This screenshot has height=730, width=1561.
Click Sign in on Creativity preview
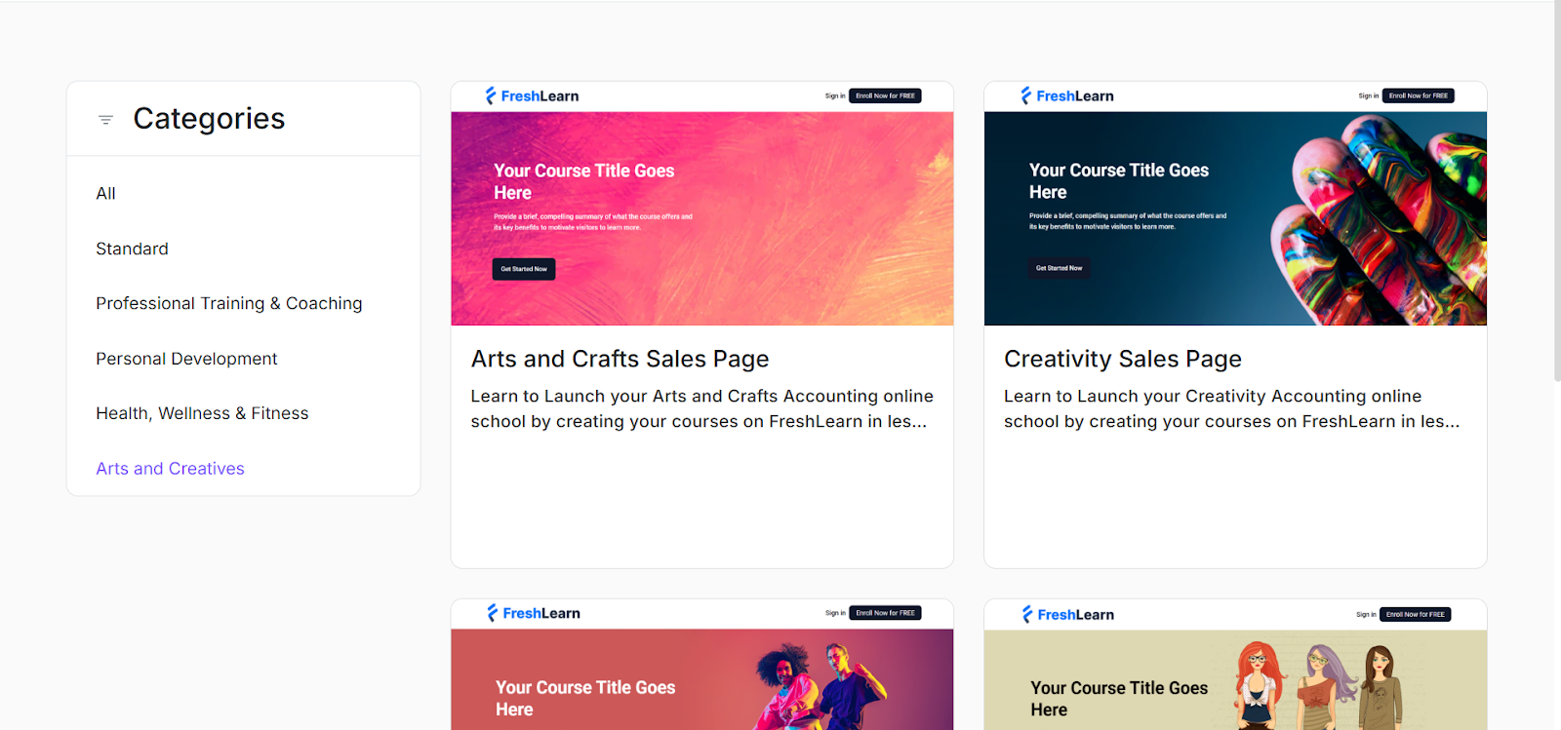pyautogui.click(x=1368, y=96)
